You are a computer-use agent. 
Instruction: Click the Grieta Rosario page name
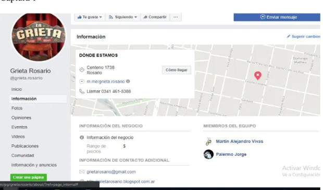click(x=31, y=71)
